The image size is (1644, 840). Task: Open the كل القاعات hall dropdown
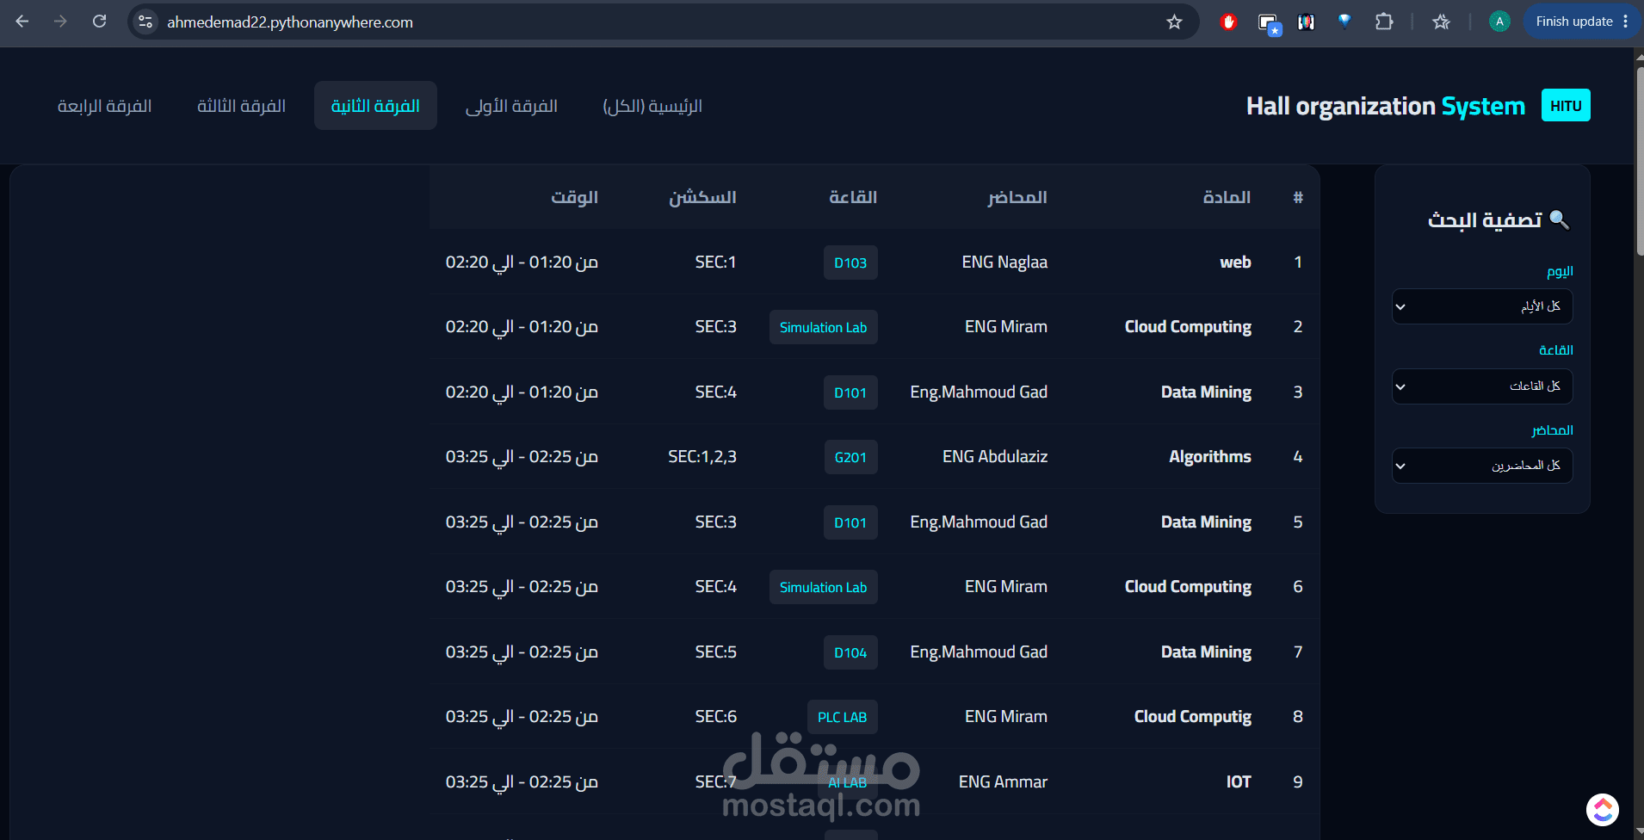point(1482,386)
